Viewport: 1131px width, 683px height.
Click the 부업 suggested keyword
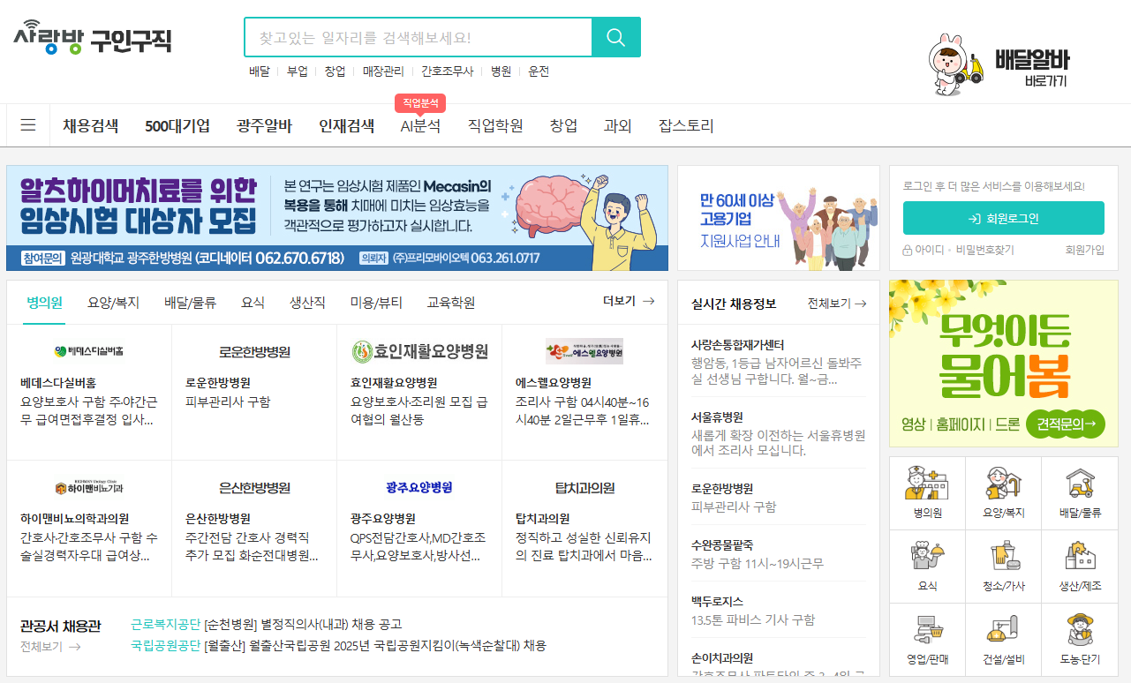pyautogui.click(x=297, y=71)
